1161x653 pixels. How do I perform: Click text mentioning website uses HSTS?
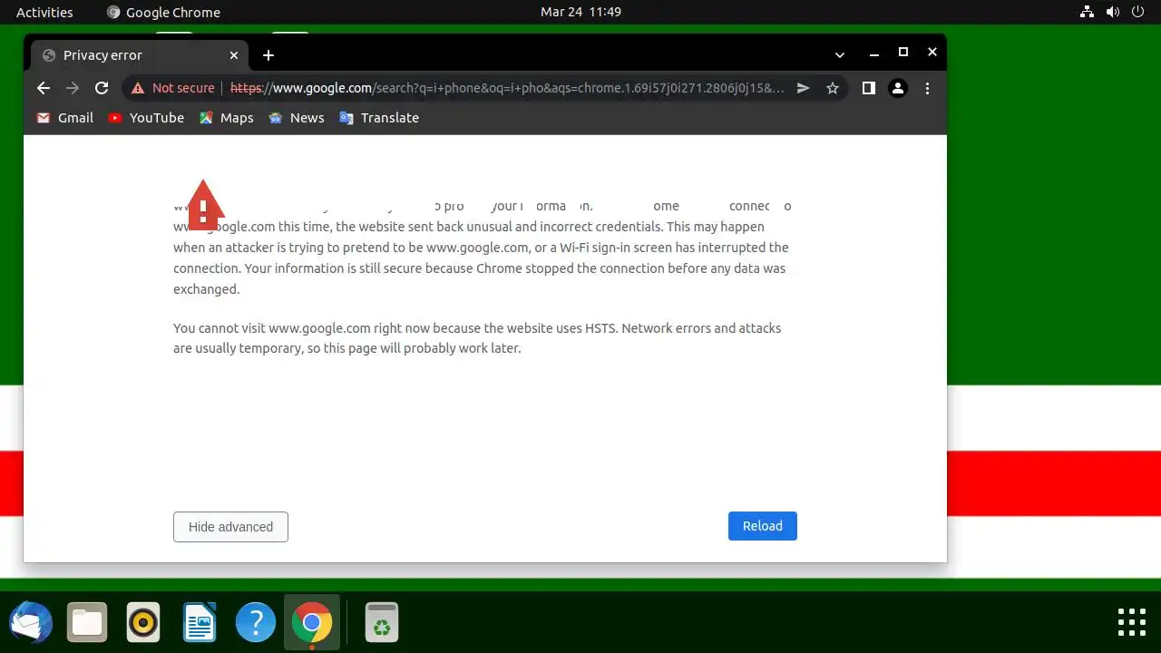(477, 338)
